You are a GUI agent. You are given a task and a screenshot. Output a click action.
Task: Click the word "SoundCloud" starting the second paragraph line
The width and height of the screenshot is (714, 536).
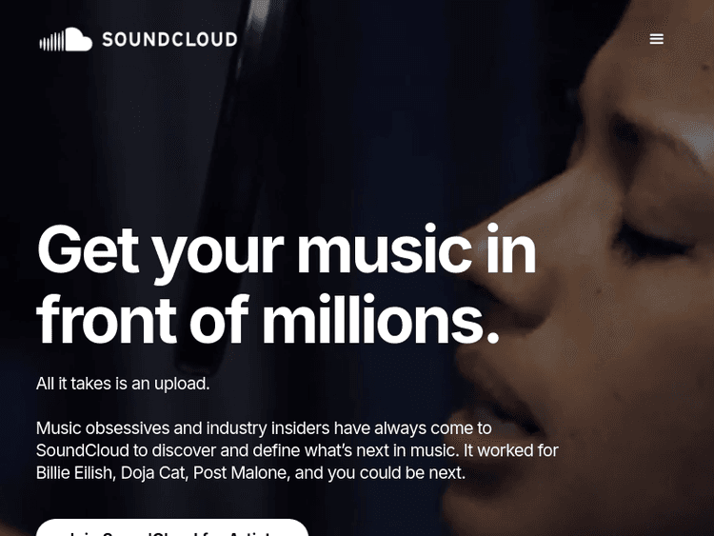[83, 450]
